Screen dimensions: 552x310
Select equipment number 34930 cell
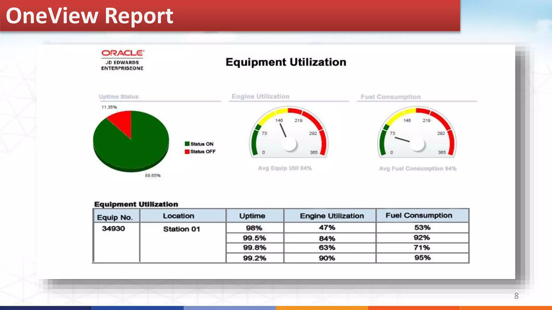[x=113, y=228]
